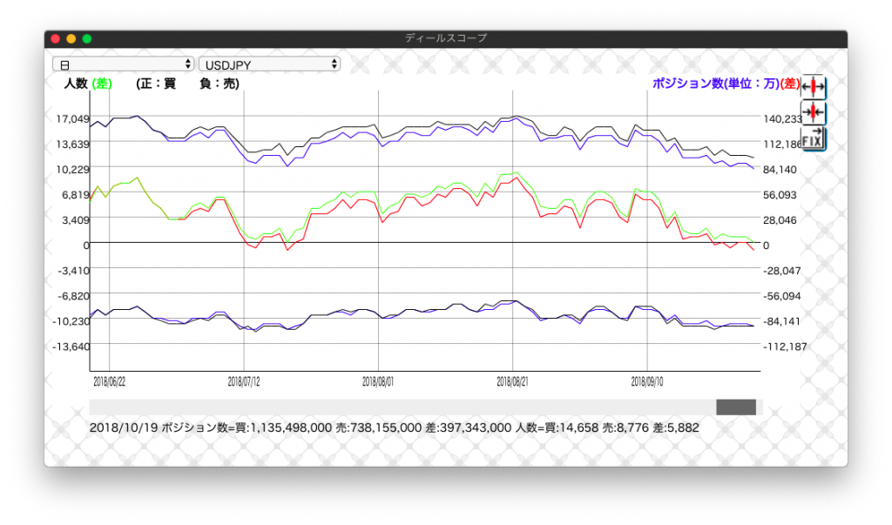
Task: Click the red close window button
Action: click(55, 38)
